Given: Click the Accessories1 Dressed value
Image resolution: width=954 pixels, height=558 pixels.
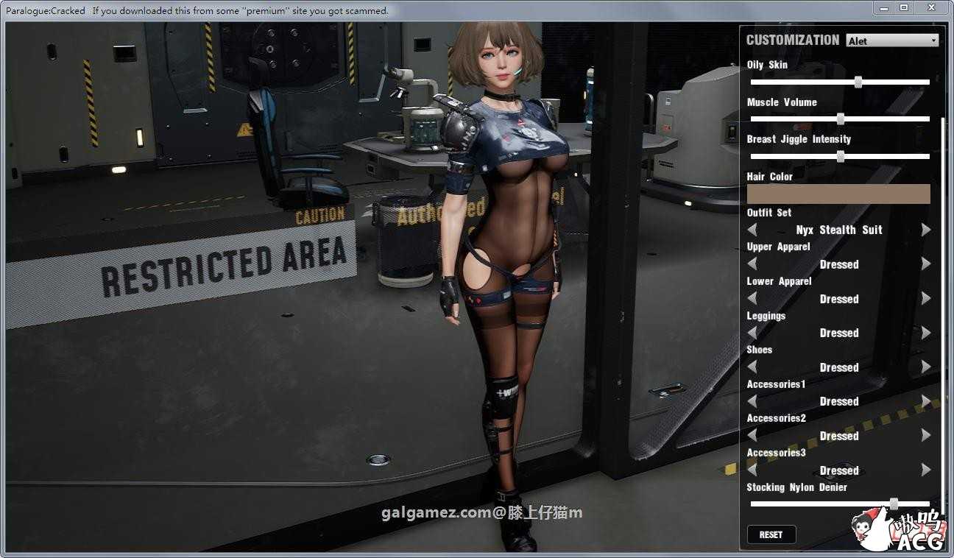Looking at the screenshot, I should [839, 401].
